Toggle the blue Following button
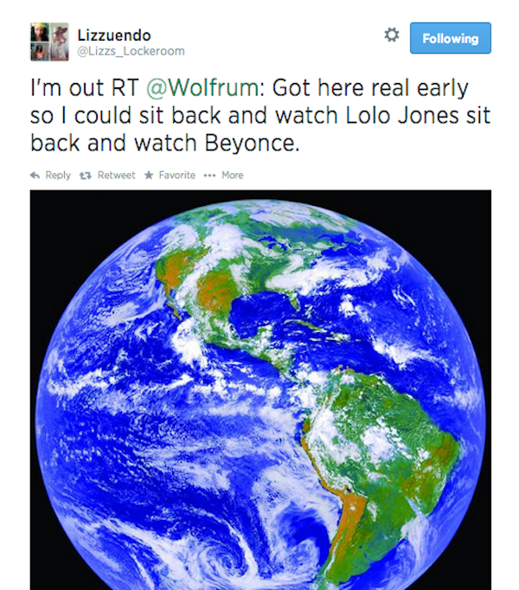The image size is (519, 590). [x=450, y=38]
